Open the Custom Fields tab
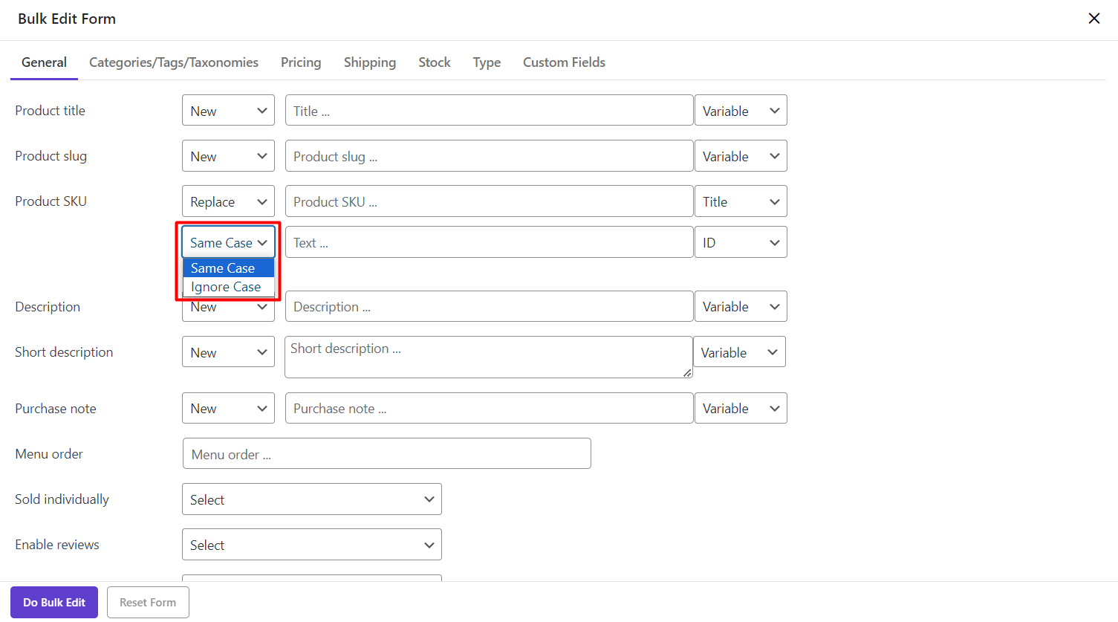 pos(564,62)
